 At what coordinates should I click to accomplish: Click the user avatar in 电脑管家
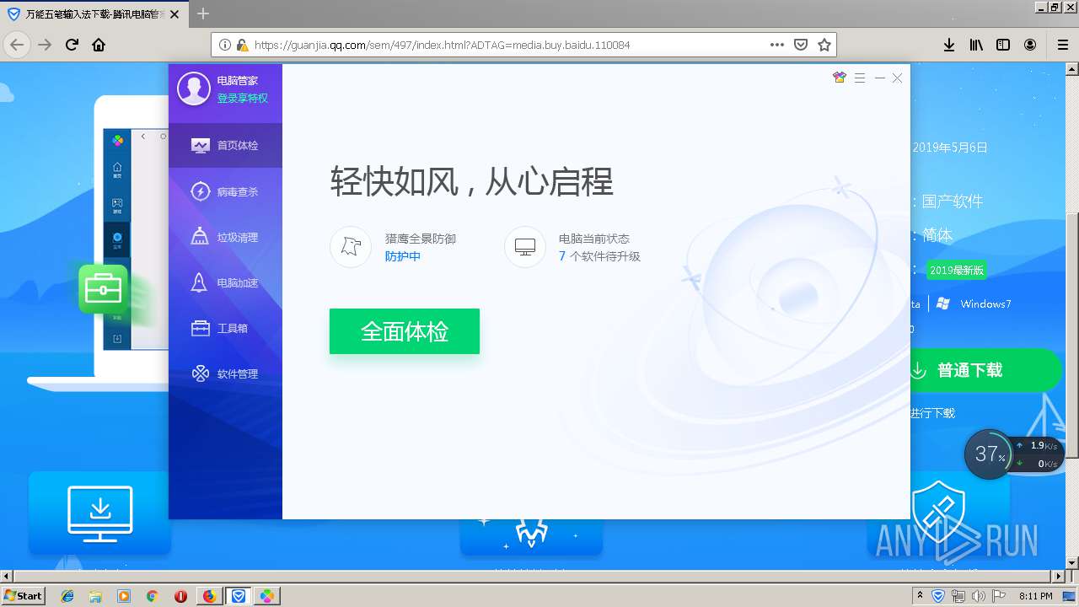click(x=194, y=89)
